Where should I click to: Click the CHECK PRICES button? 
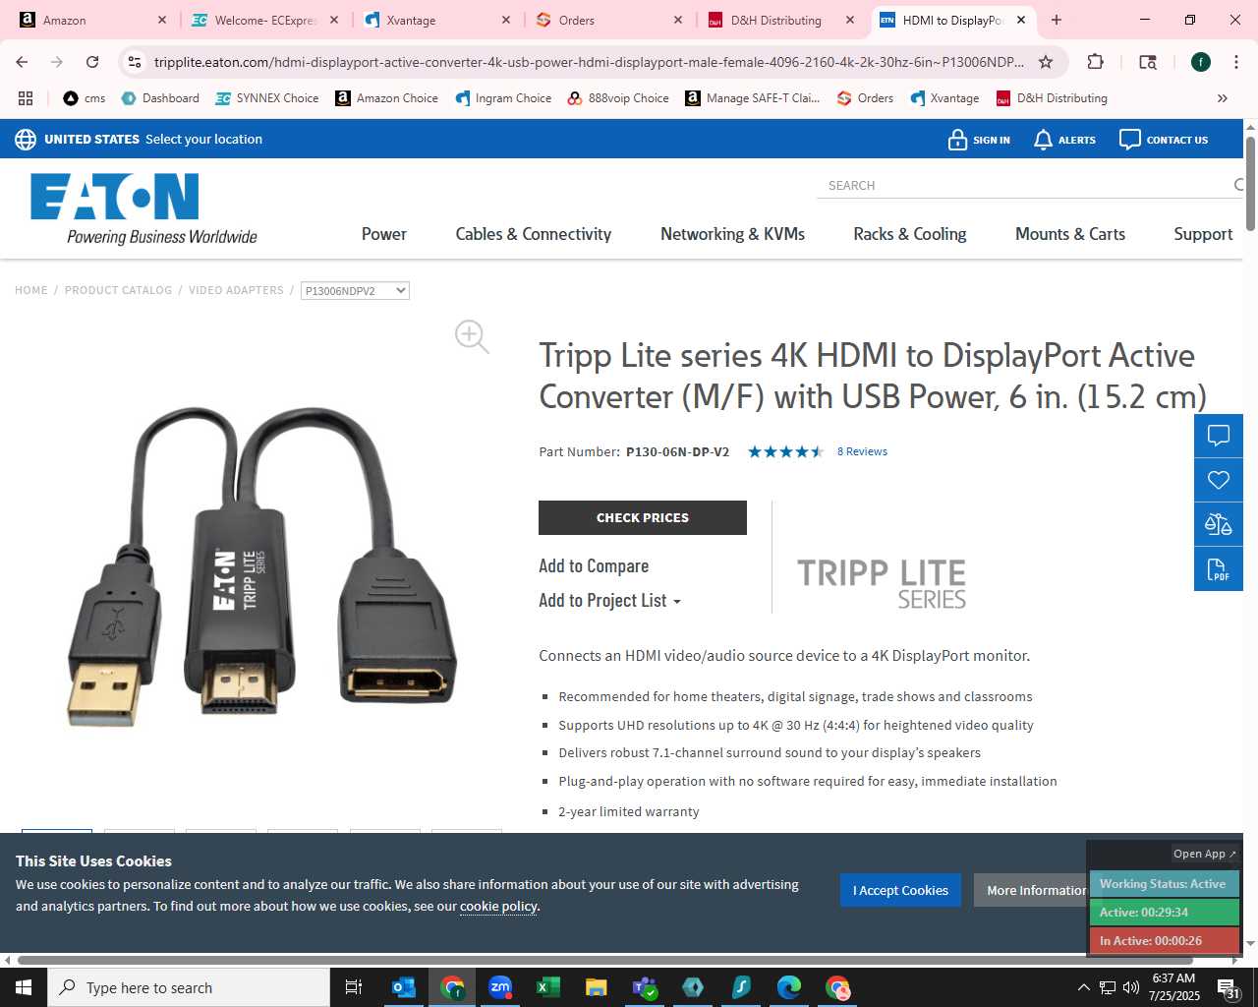point(643,517)
